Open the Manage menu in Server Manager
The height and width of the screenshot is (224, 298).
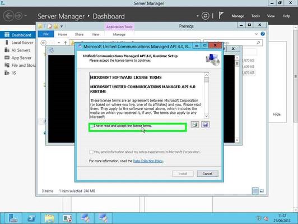(x=238, y=16)
